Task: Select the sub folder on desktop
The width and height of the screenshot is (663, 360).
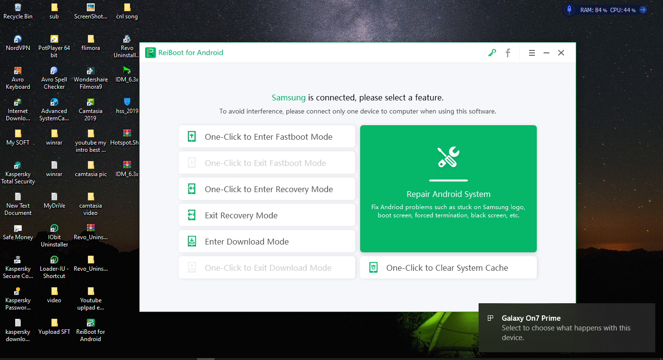Action: pos(54,12)
